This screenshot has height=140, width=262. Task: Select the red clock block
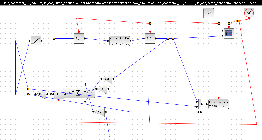[249, 13]
